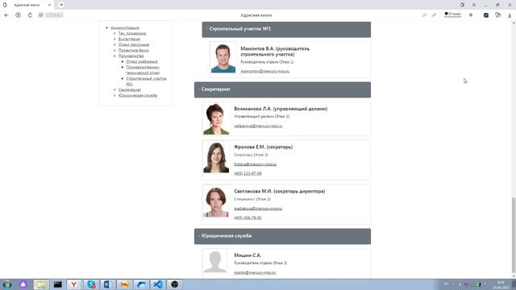The width and height of the screenshot is (516, 290).
Task: Go back with the browser back arrow
Action: 6,15
